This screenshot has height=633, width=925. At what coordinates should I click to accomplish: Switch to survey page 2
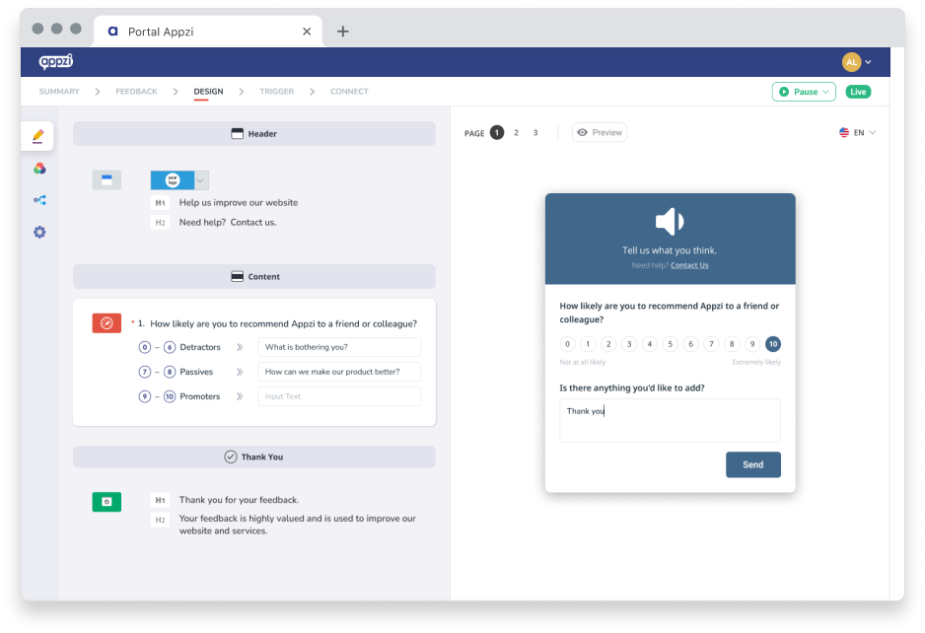(x=515, y=131)
